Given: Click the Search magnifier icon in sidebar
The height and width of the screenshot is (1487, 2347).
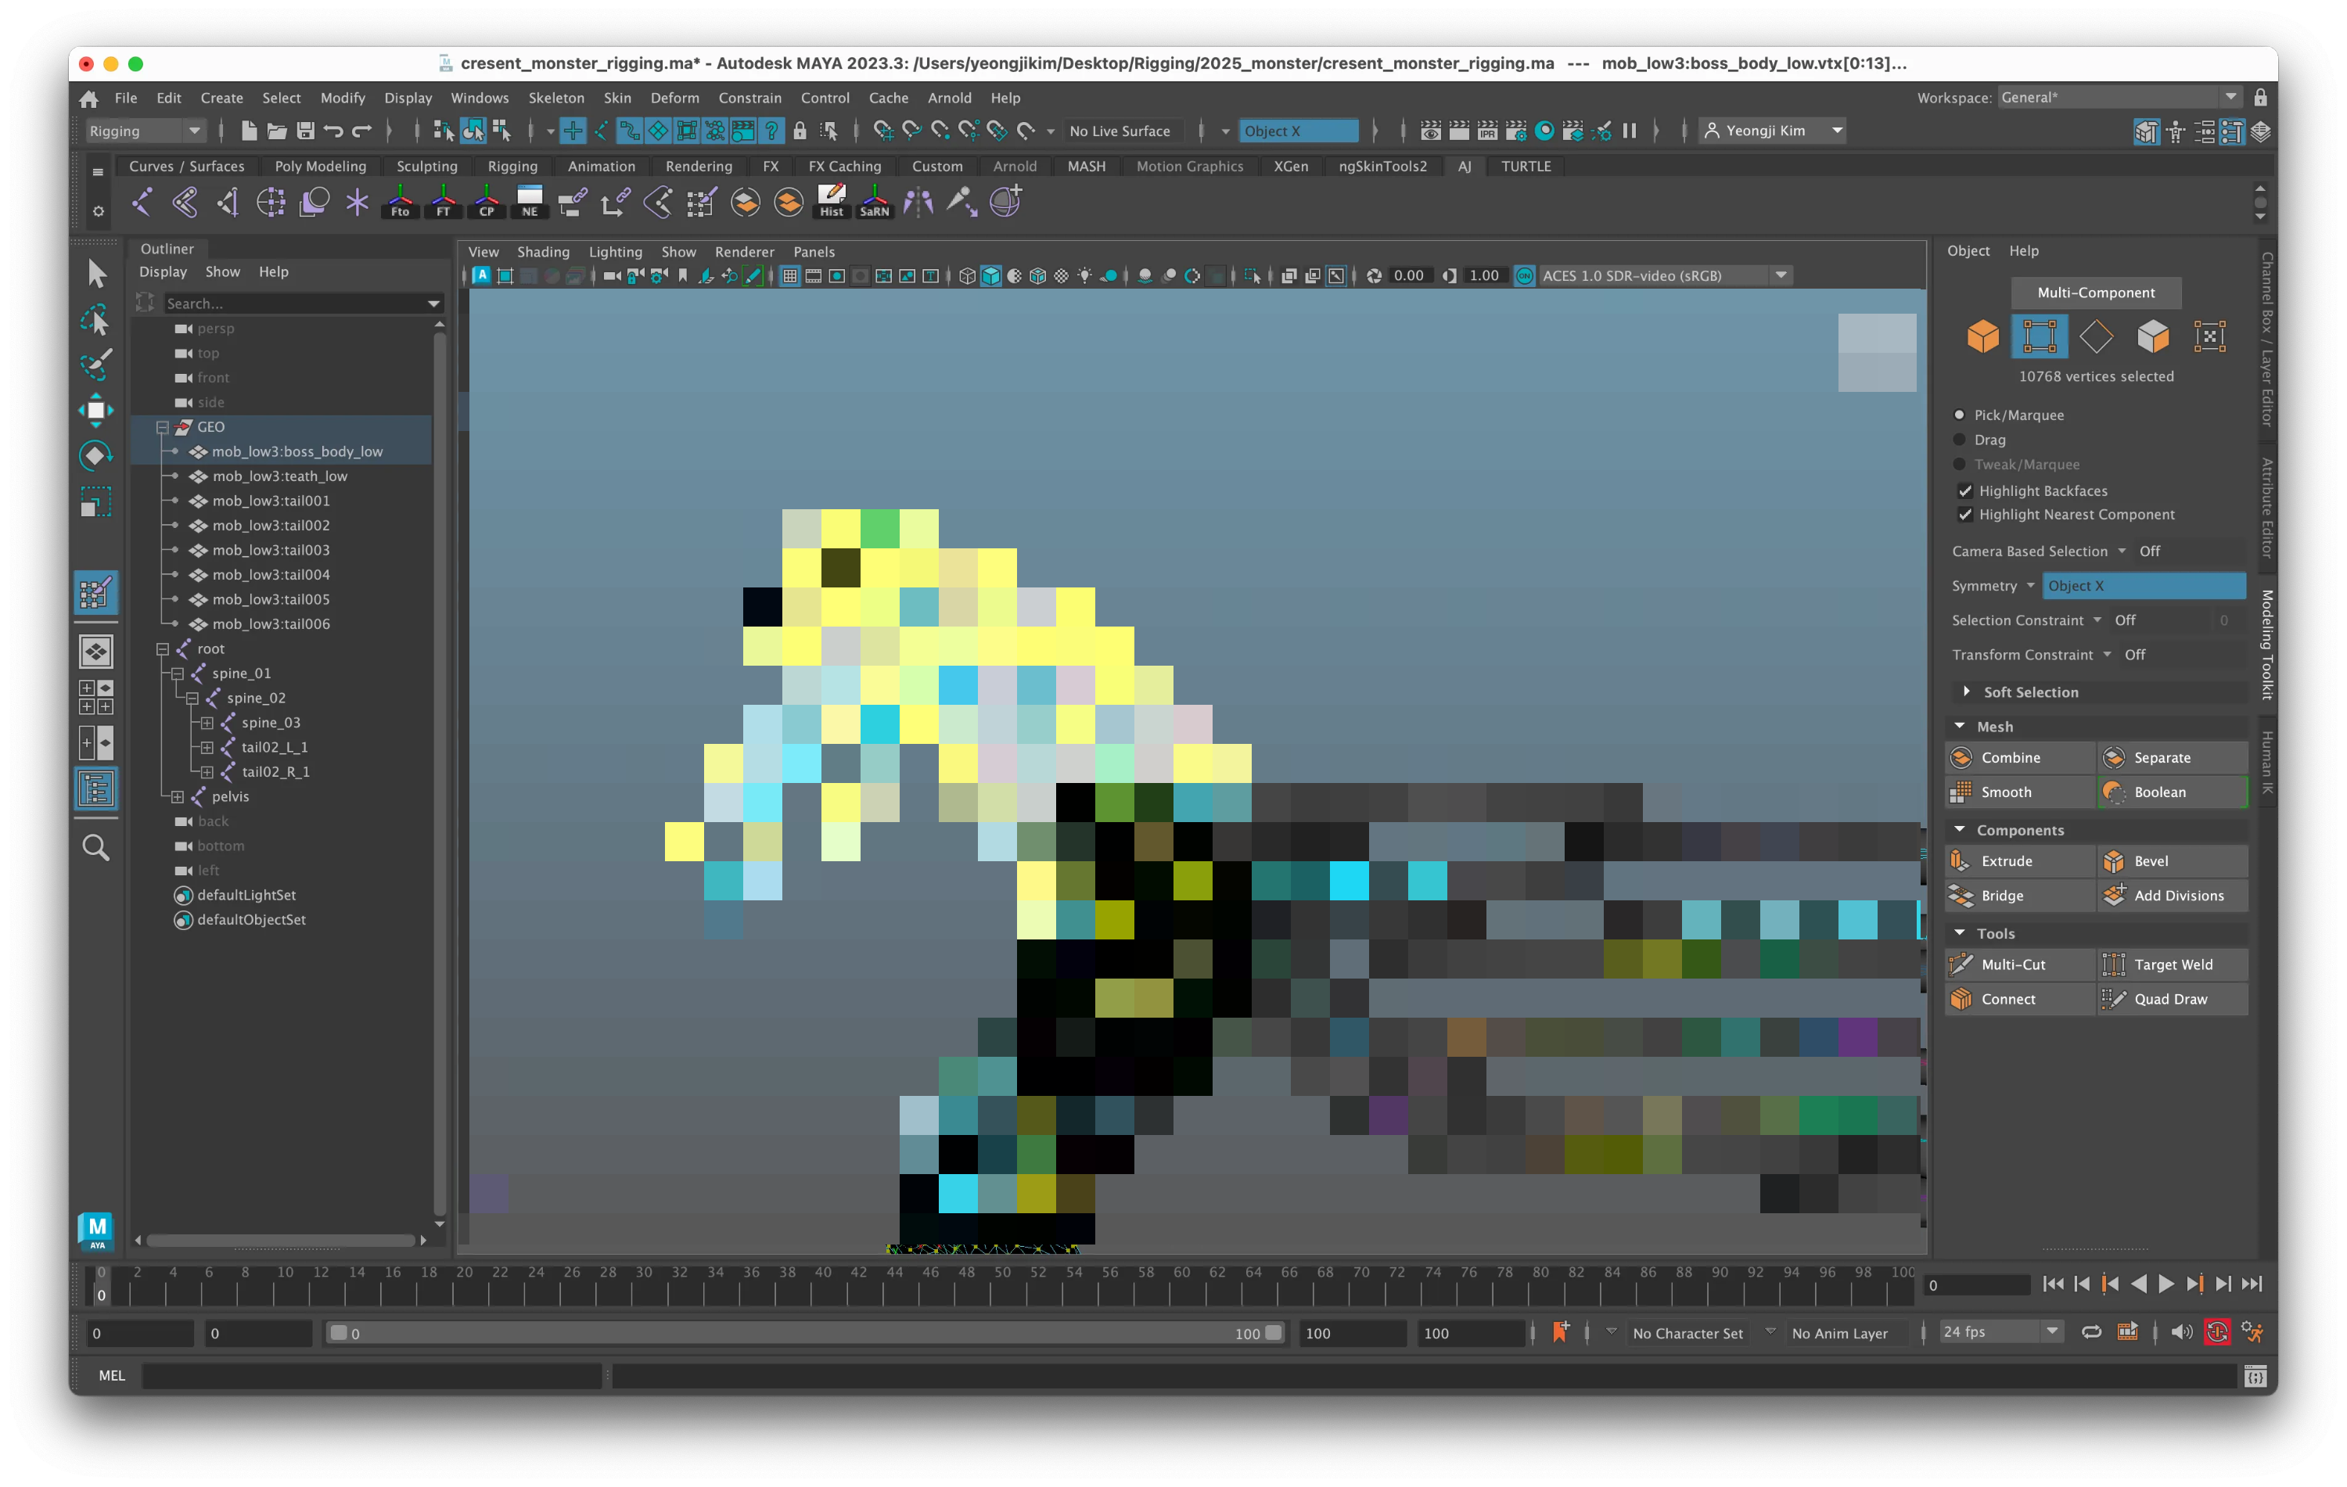Looking at the screenshot, I should (95, 847).
